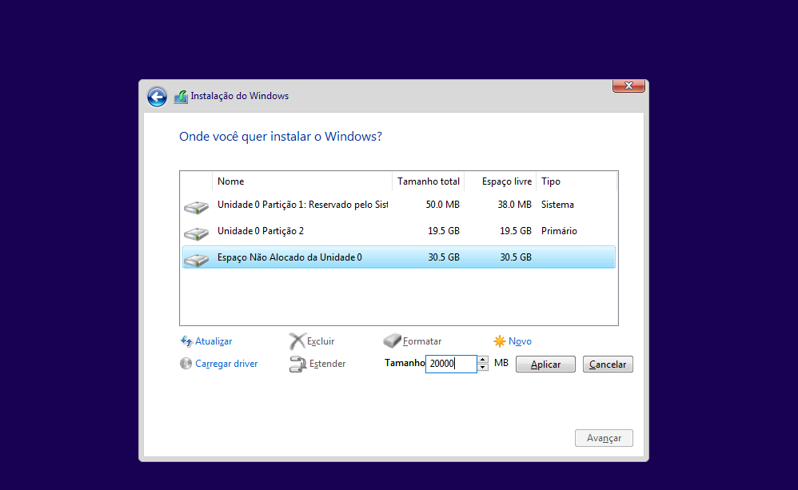Focus the Tamanho size input field
Viewport: 798px width, 490px height.
[451, 364]
